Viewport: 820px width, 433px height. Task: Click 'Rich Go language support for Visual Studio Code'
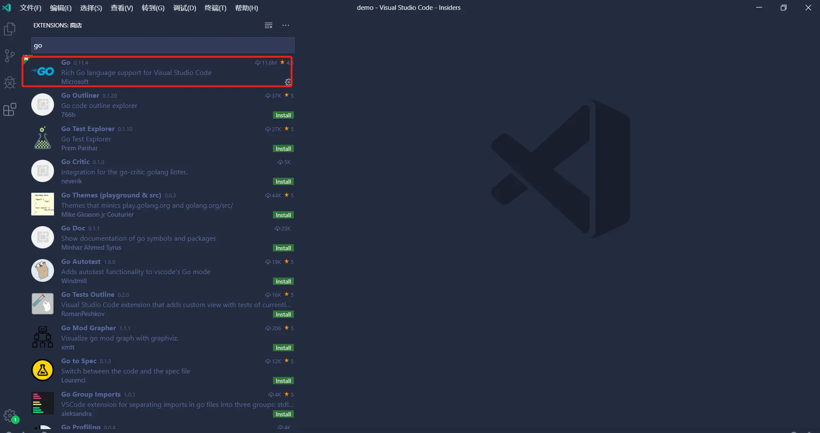click(x=136, y=73)
